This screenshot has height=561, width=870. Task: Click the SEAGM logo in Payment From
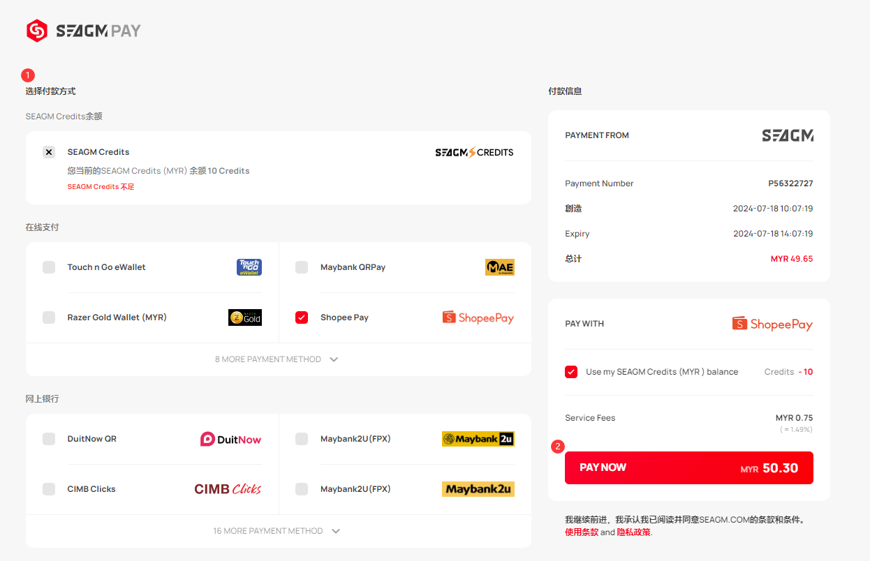coord(788,135)
